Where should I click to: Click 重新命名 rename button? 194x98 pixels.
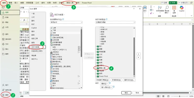pos(129,80)
